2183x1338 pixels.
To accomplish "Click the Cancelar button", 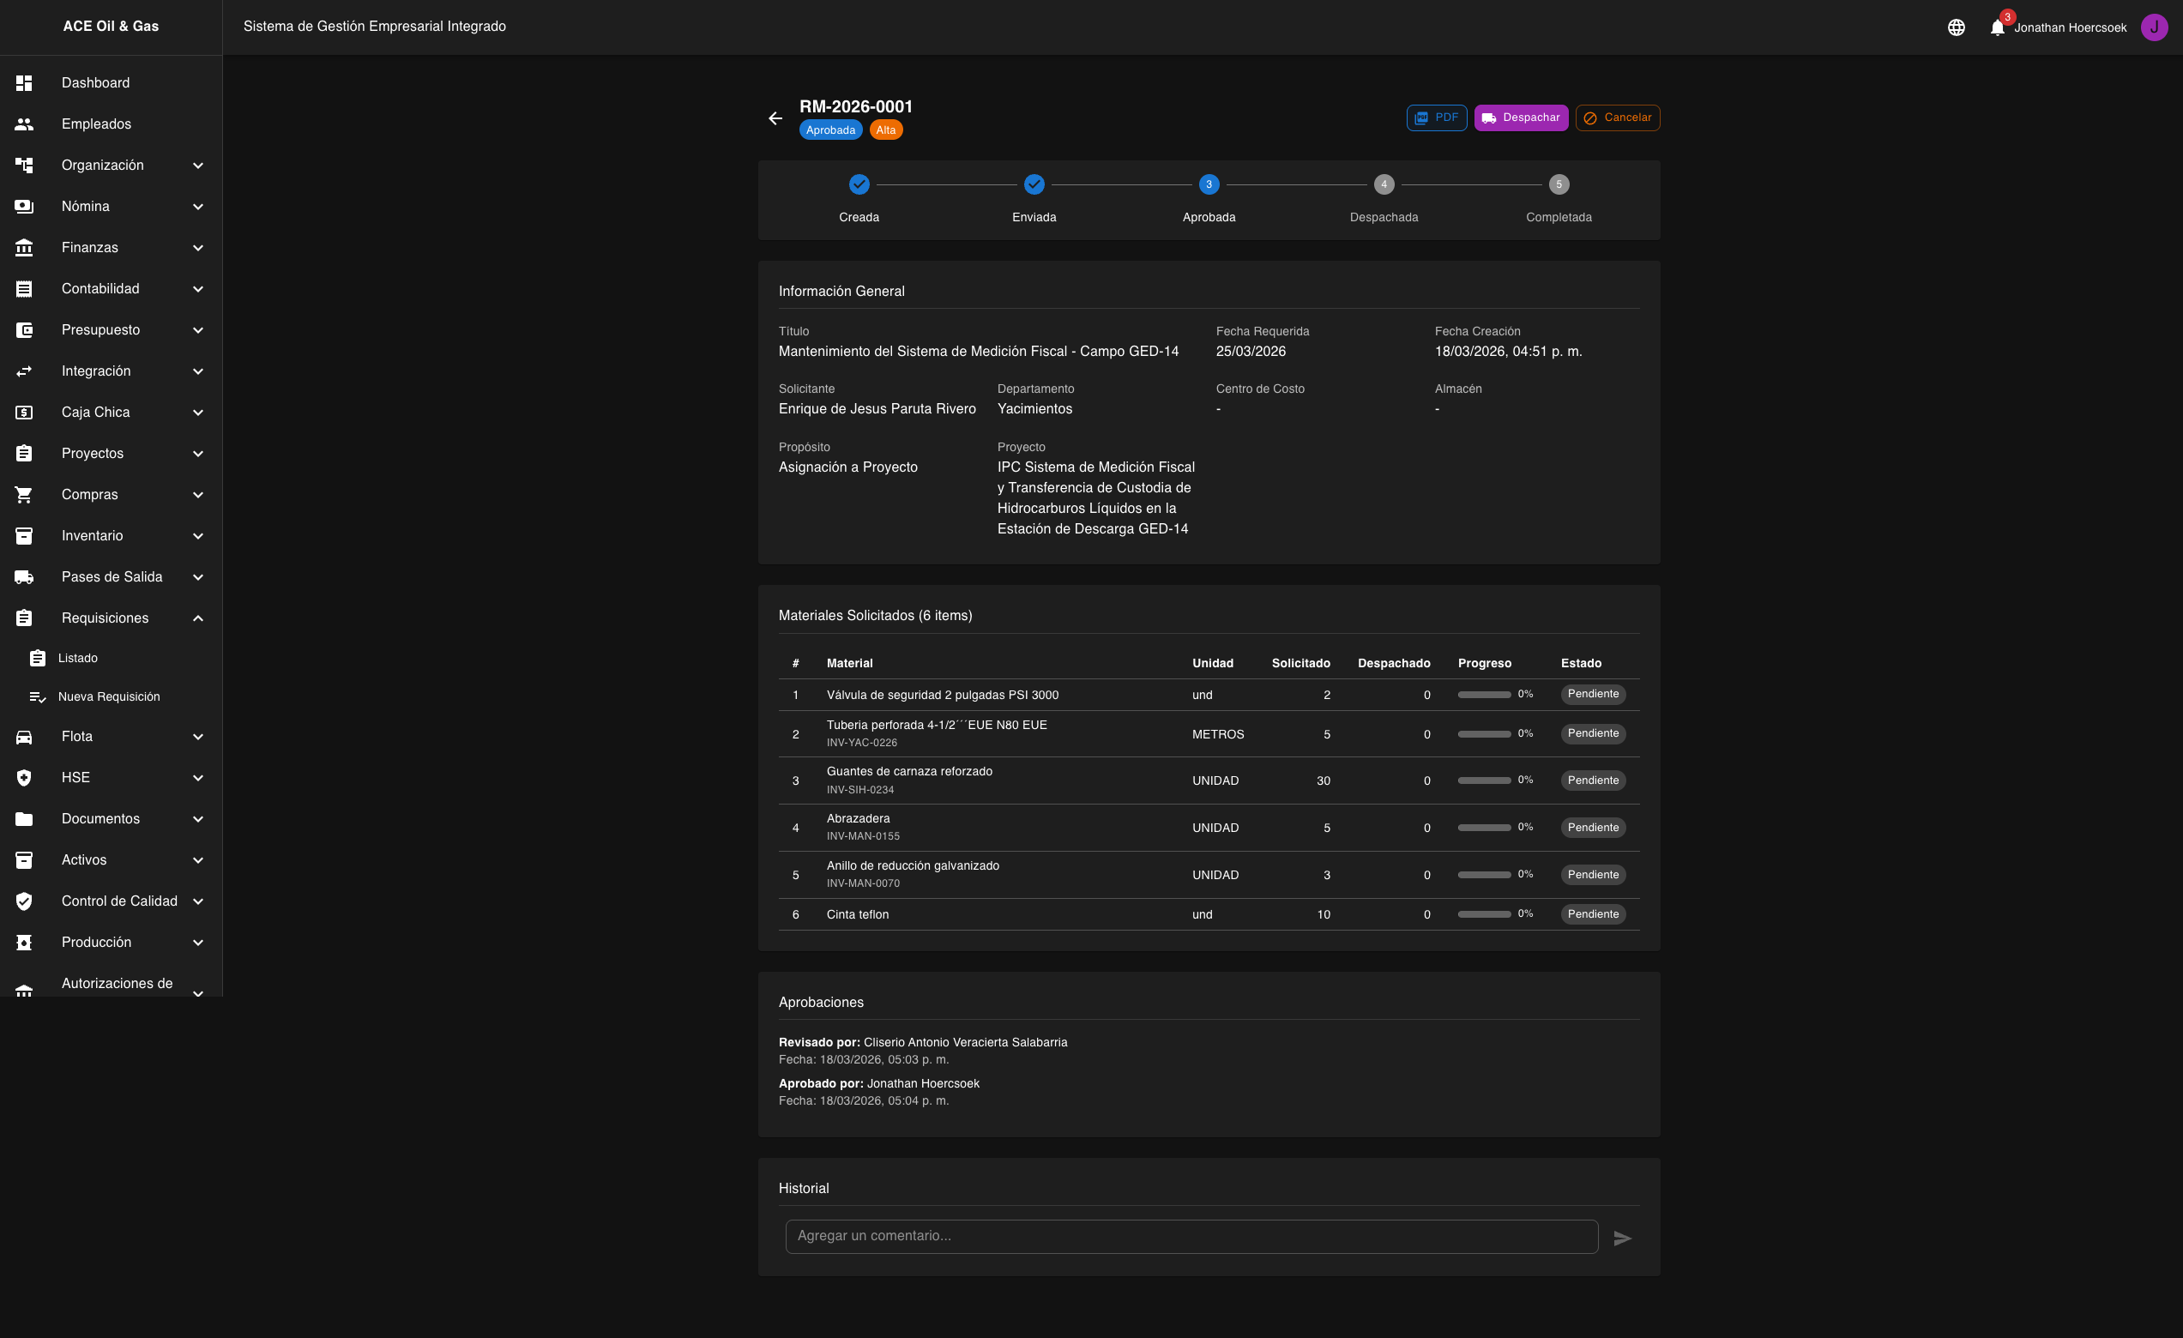I will (1617, 118).
